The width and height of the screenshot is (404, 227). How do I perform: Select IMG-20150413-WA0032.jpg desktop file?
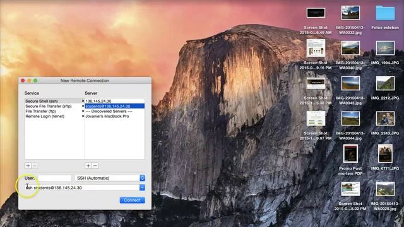(x=350, y=13)
